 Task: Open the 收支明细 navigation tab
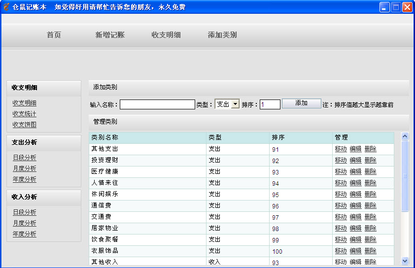click(x=166, y=35)
